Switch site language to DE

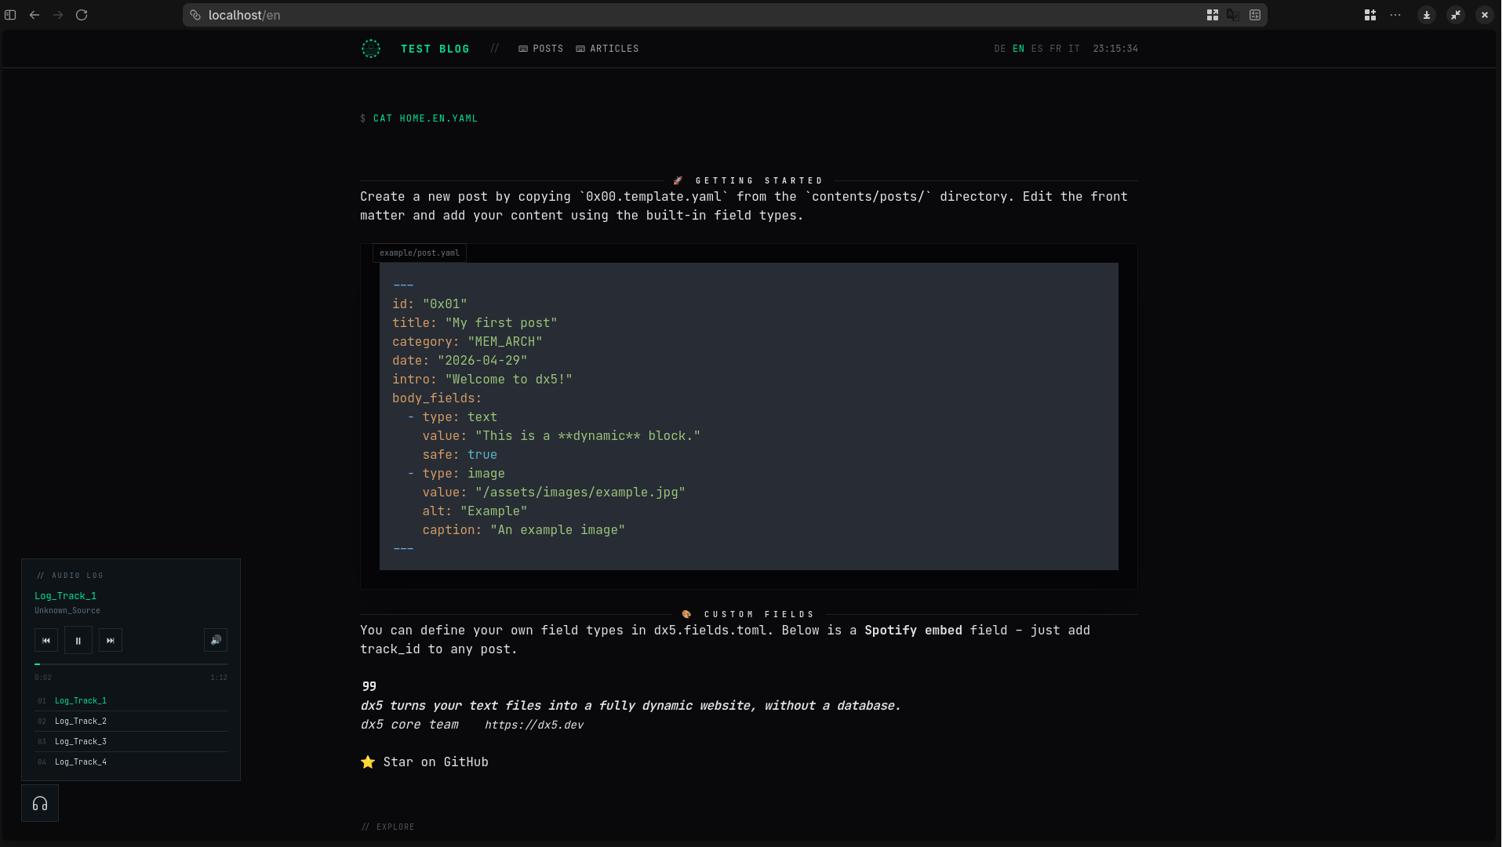[x=1000, y=49]
